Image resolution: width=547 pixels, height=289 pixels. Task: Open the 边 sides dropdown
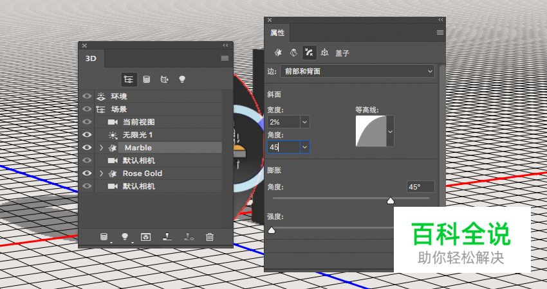(x=357, y=71)
